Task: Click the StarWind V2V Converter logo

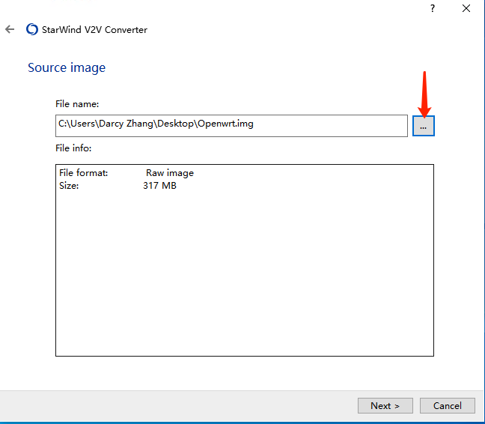Action: pyautogui.click(x=32, y=29)
